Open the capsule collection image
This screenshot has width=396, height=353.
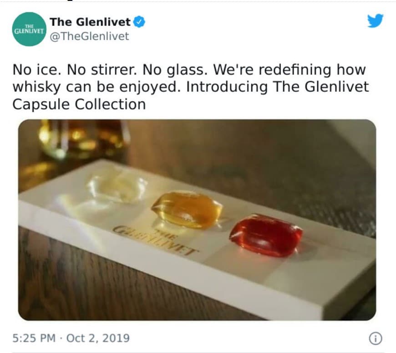tap(197, 220)
